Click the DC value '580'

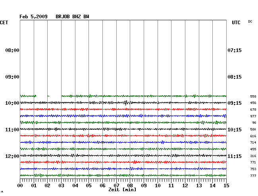pyautogui.click(x=253, y=130)
